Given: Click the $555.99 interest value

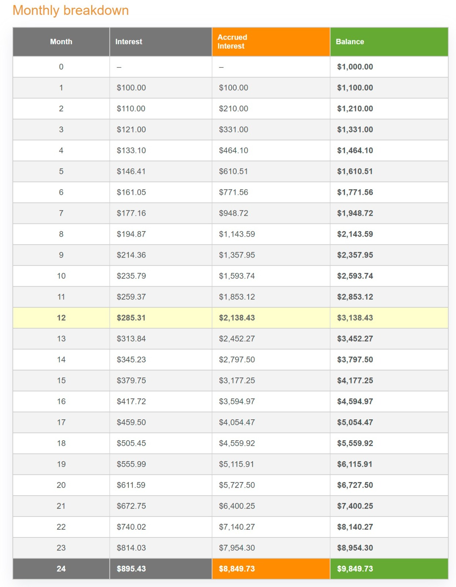Looking at the screenshot, I should [x=131, y=464].
